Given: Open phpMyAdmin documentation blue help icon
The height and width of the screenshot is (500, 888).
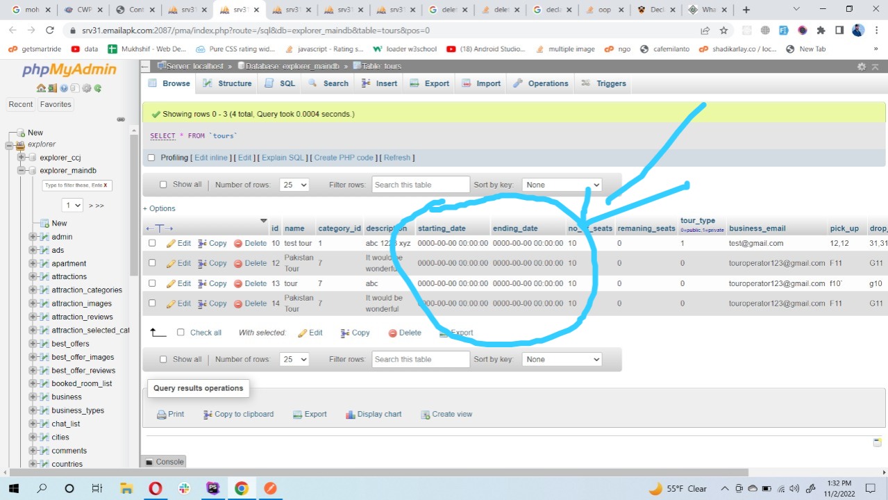Looking at the screenshot, I should pyautogui.click(x=64, y=88).
